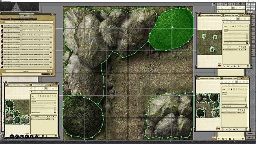Pick the d20 die on the desktop
This screenshot has height=144, width=256.
click(12, 137)
